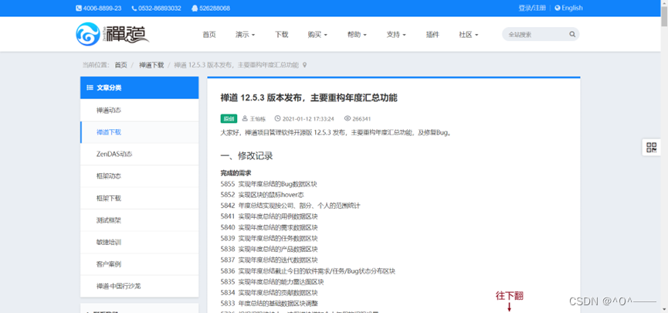
Task: Click the page vertical scrollbar thumb
Action: pos(664,17)
